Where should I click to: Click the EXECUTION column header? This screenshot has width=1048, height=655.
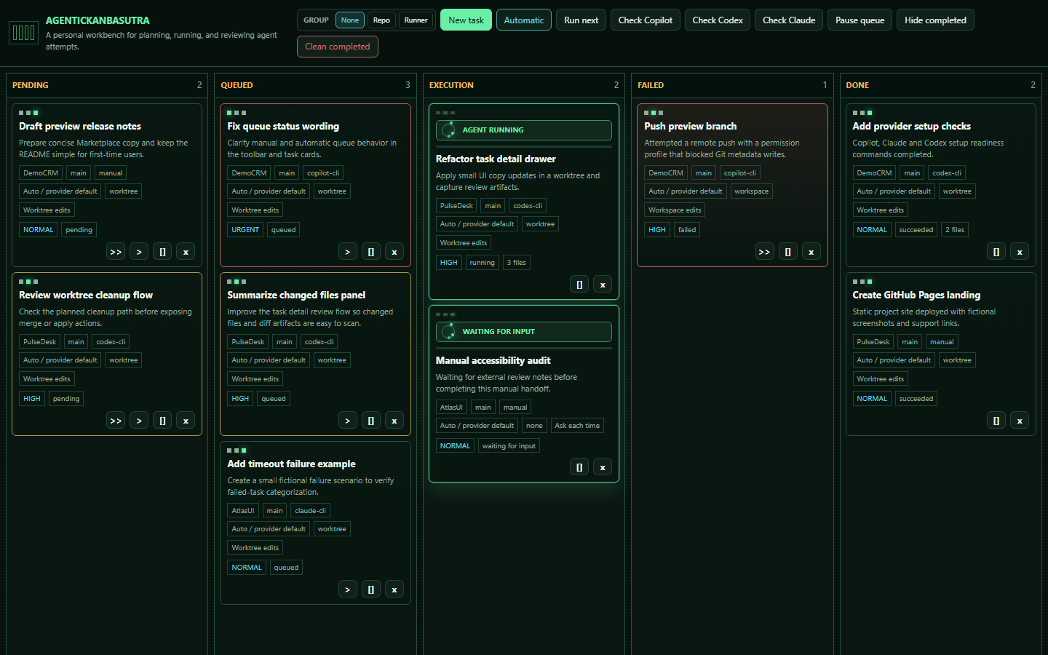point(524,85)
